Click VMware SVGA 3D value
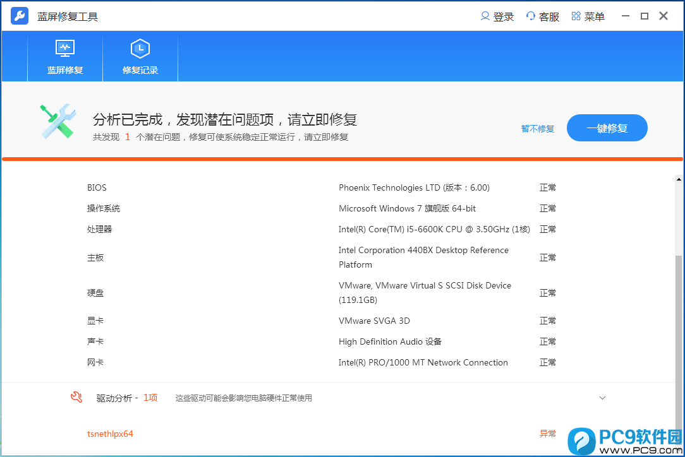 [x=374, y=321]
